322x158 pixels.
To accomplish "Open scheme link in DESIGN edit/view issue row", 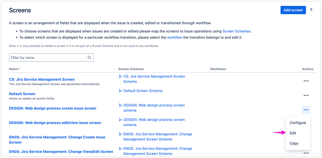I will click(x=154, y=122).
